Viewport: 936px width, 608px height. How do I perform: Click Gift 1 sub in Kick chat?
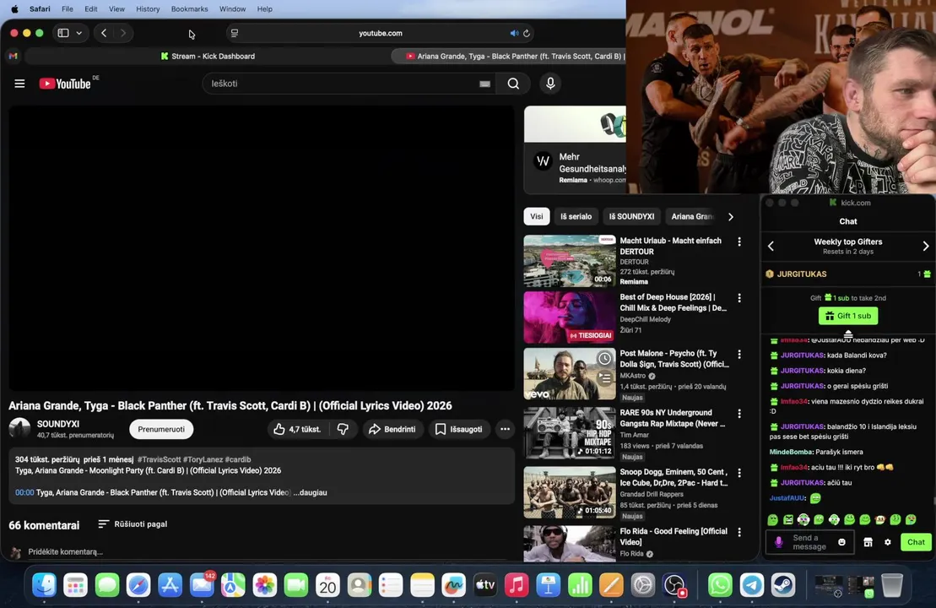[847, 316]
